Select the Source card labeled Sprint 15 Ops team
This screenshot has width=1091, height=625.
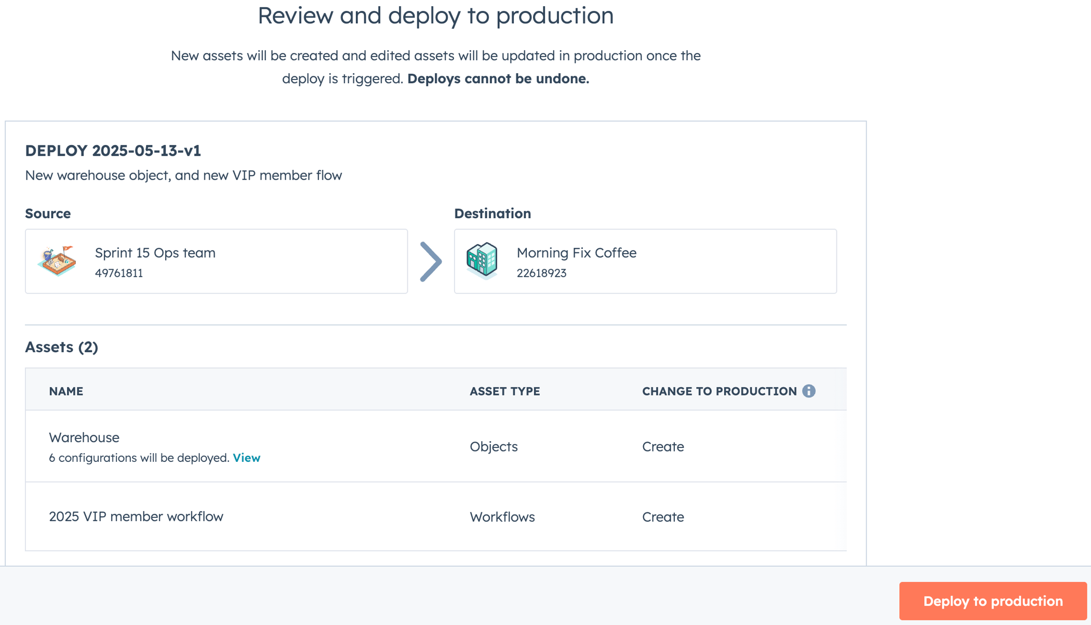(216, 261)
